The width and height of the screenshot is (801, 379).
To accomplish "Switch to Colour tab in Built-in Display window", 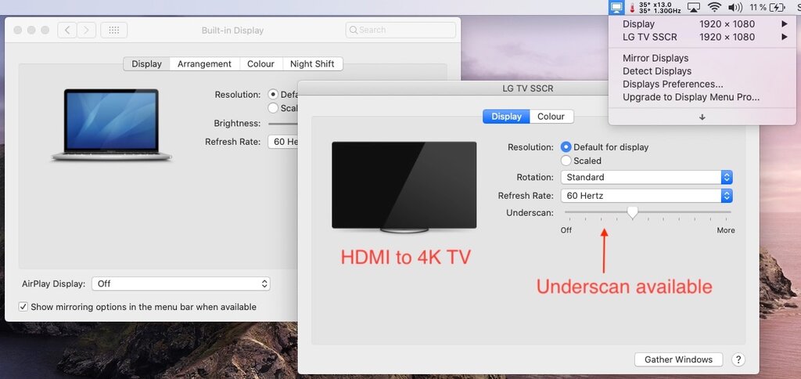I will pyautogui.click(x=261, y=64).
